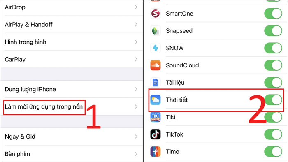Tap the SNOW lightning icon
The image size is (288, 162).
(x=156, y=48)
